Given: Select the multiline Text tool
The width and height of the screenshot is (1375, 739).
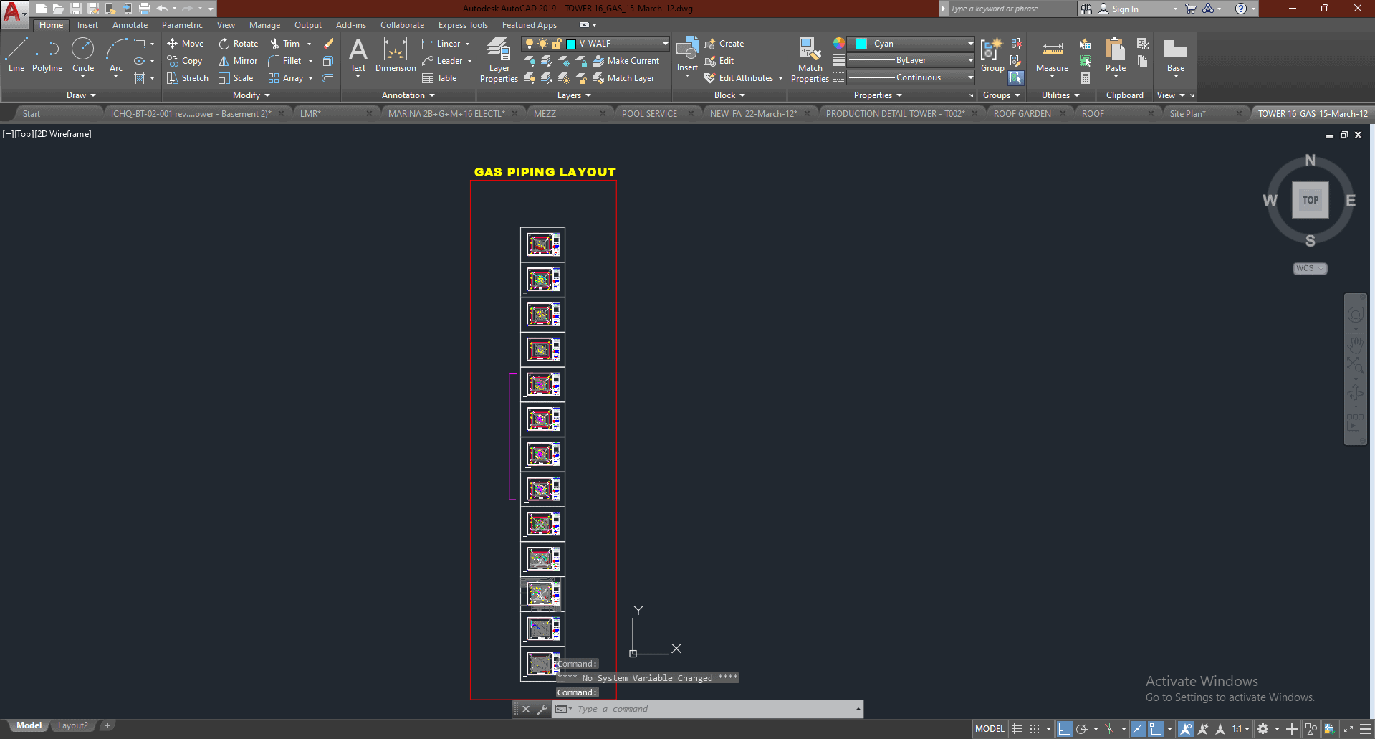Looking at the screenshot, I should tap(358, 54).
